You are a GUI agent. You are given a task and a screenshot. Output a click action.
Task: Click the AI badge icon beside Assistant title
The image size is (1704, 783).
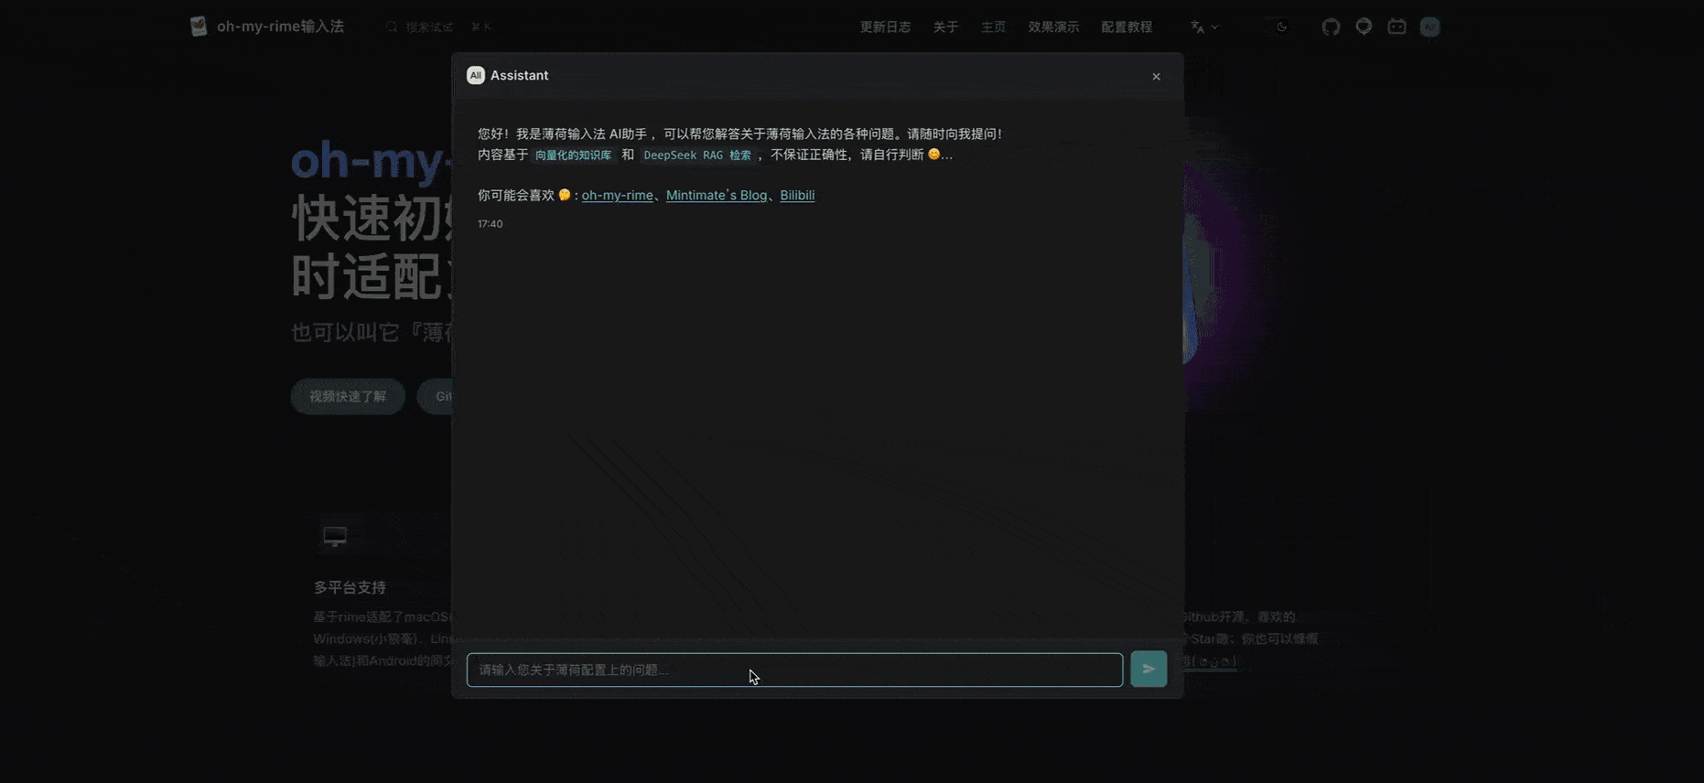click(475, 75)
